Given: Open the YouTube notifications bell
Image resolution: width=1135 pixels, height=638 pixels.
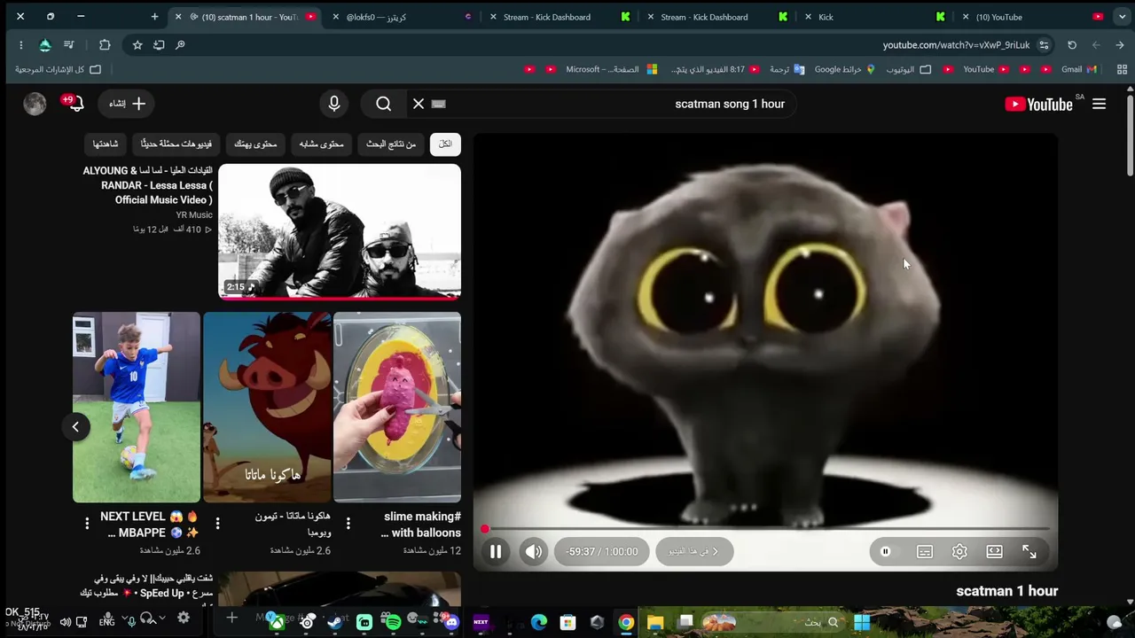Looking at the screenshot, I should coord(74,104).
